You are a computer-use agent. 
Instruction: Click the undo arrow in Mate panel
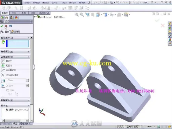click(x=10, y=26)
